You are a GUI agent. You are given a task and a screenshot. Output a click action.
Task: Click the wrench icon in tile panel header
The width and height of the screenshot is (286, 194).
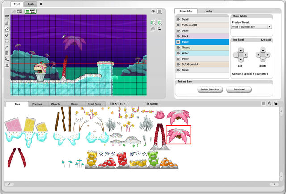(269, 103)
